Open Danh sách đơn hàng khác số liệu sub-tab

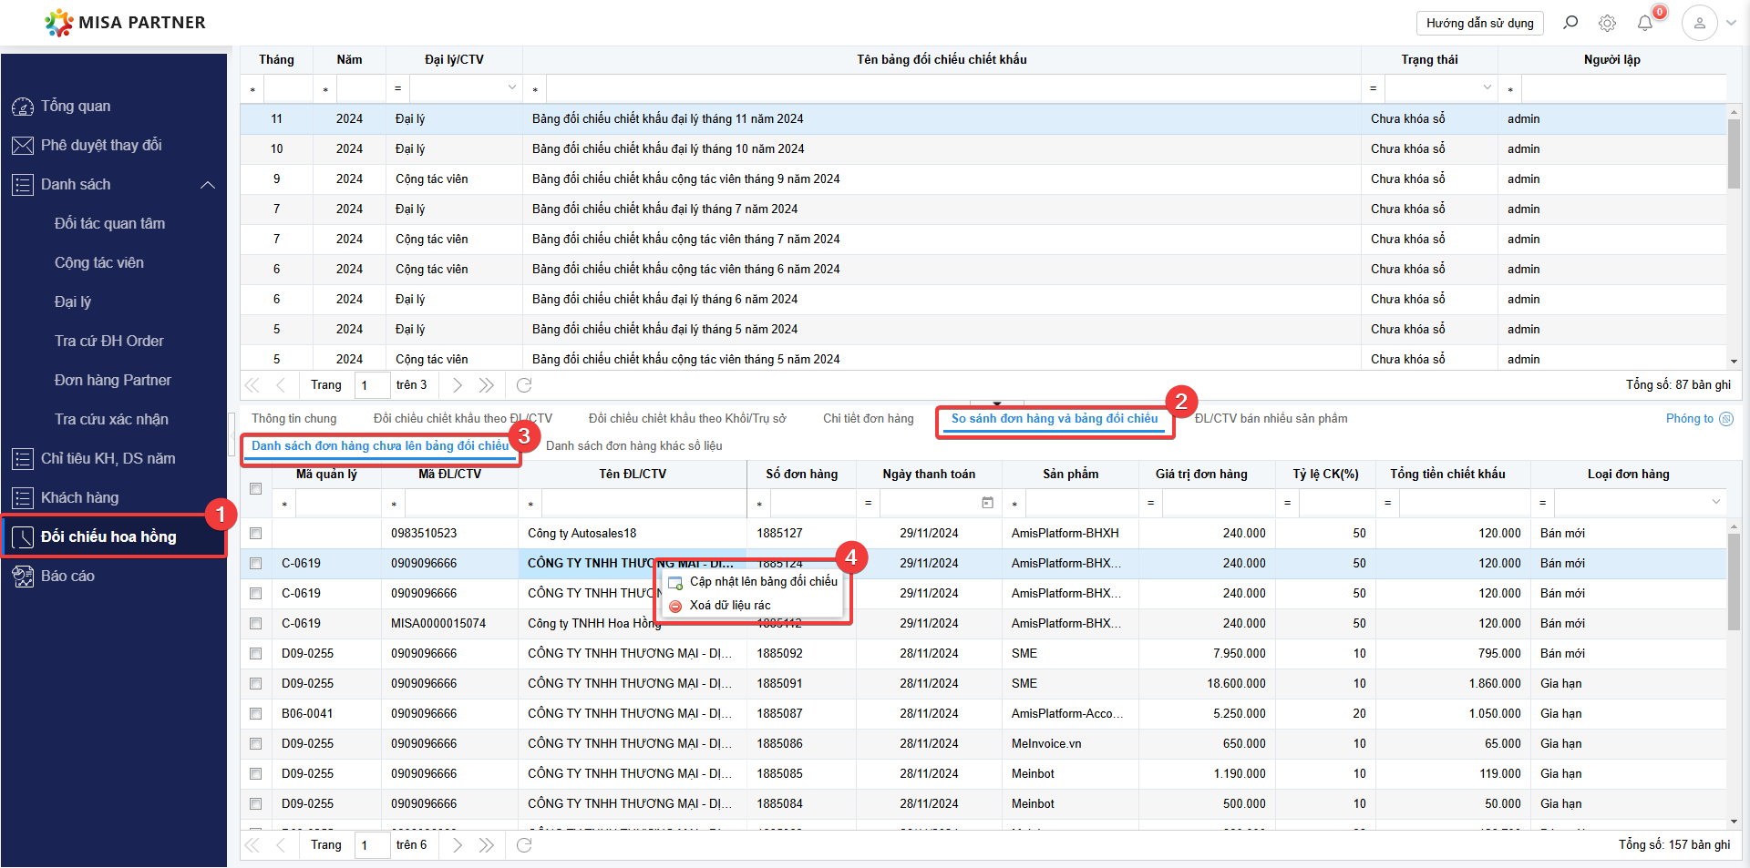point(634,446)
